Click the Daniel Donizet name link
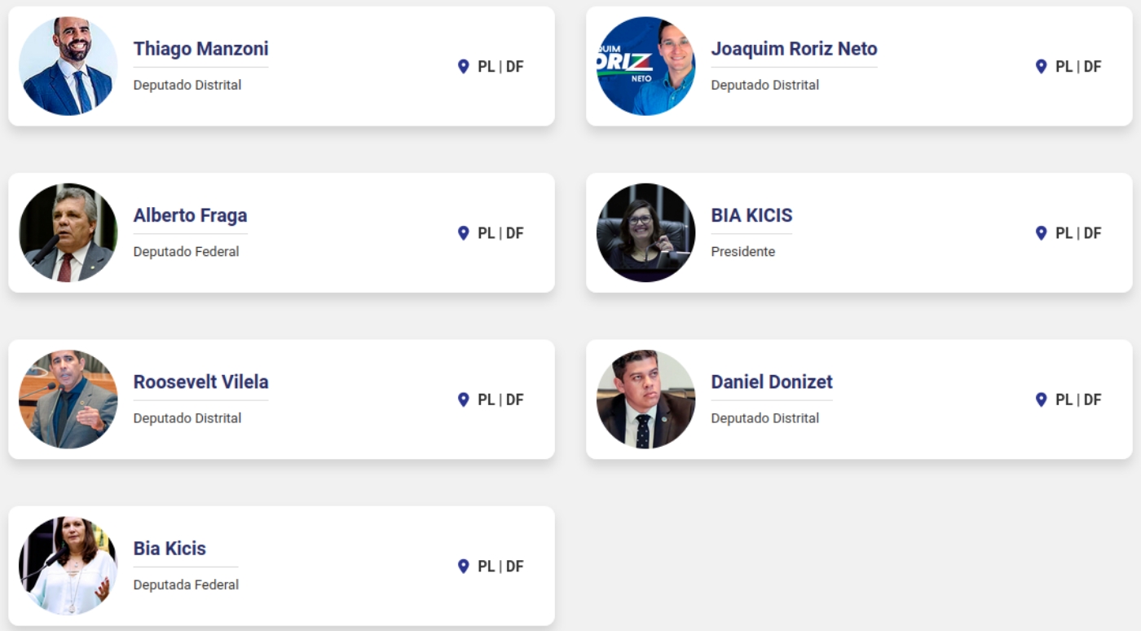The height and width of the screenshot is (631, 1141). 771,382
